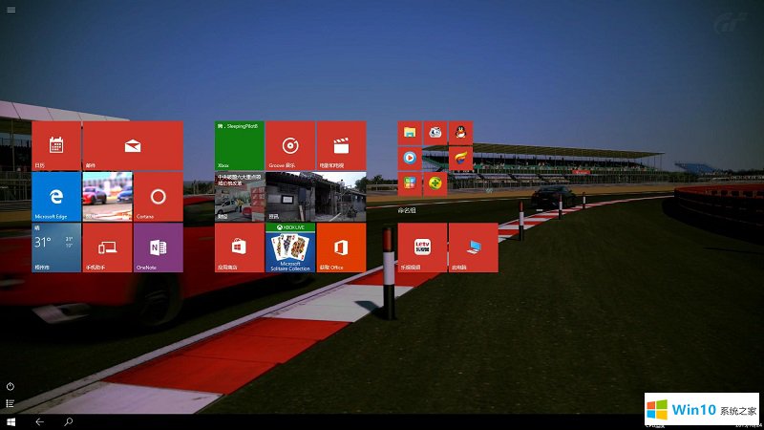The image size is (764, 430).
Task: Launch the QQ penguin tile
Action: [460, 133]
